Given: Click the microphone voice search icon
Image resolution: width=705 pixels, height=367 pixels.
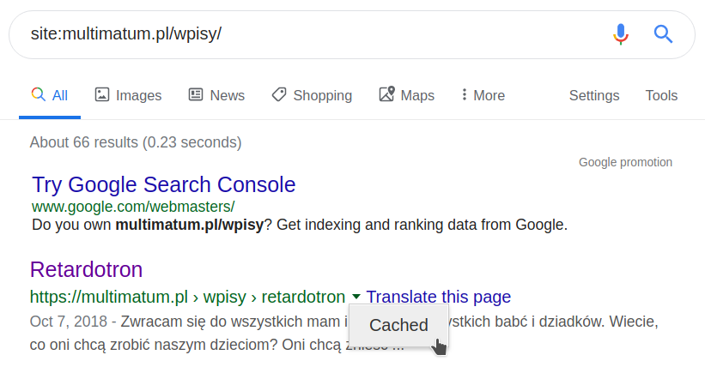Looking at the screenshot, I should pyautogui.click(x=621, y=33).
